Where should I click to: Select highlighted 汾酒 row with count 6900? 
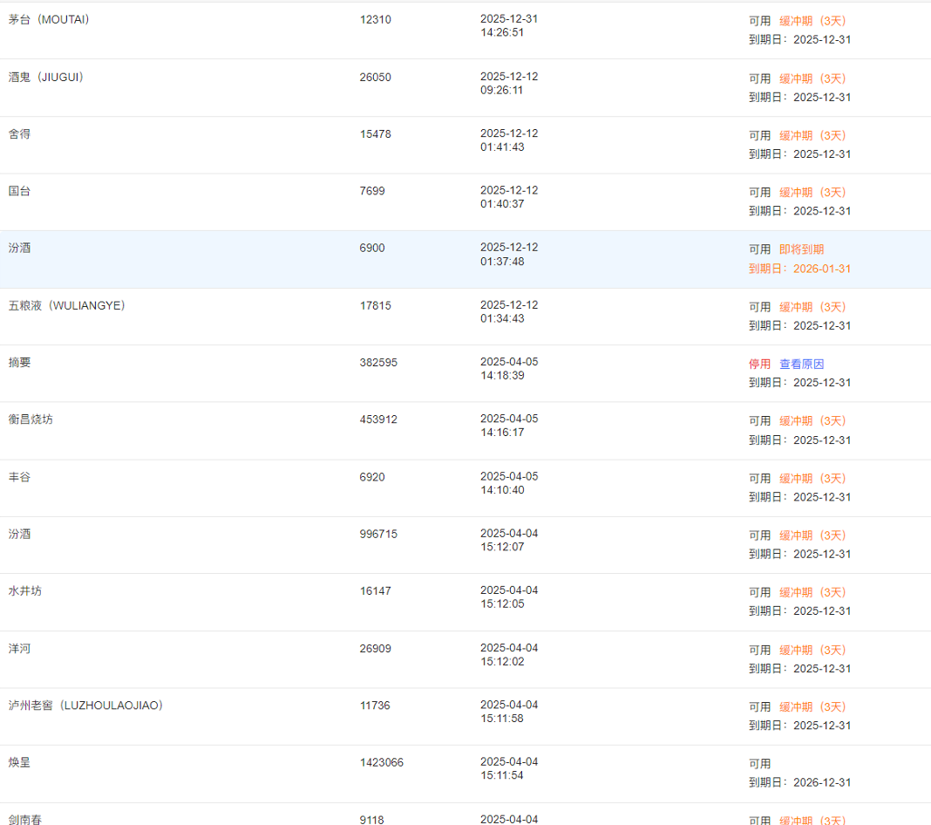click(x=19, y=248)
